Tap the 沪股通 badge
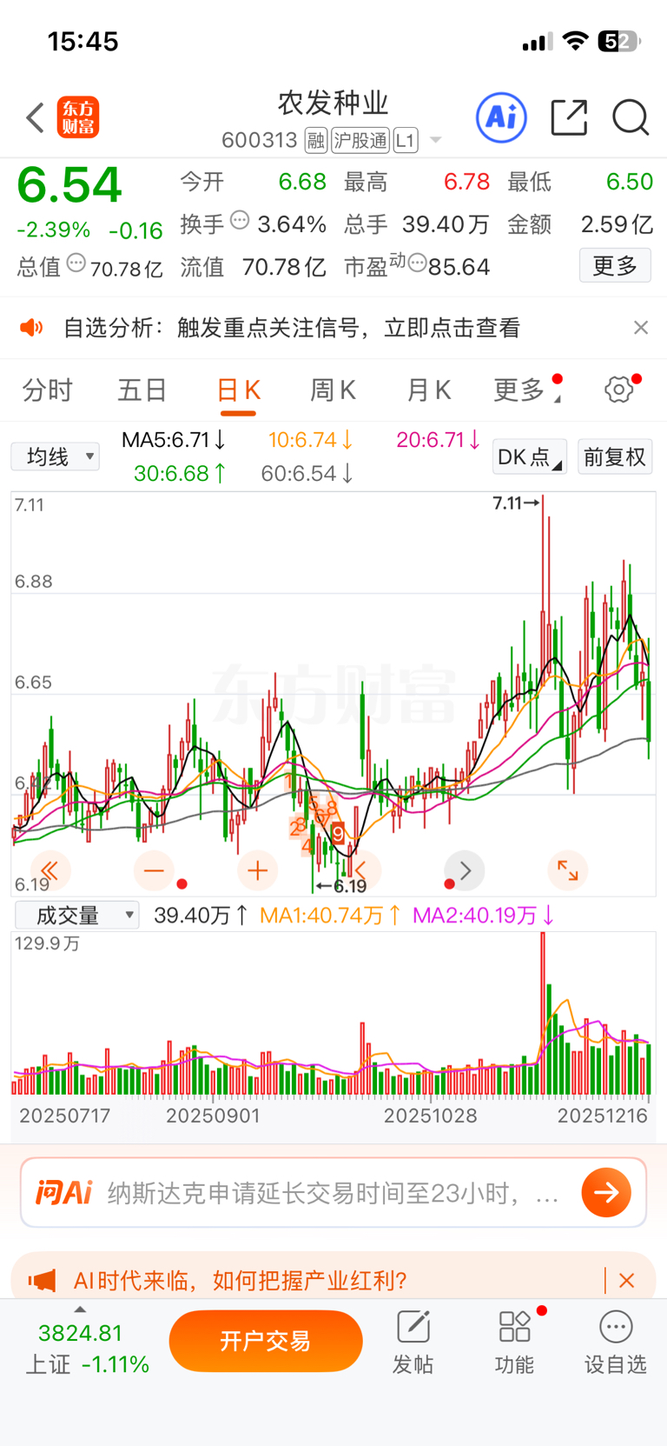This screenshot has height=1446, width=667. point(360,140)
